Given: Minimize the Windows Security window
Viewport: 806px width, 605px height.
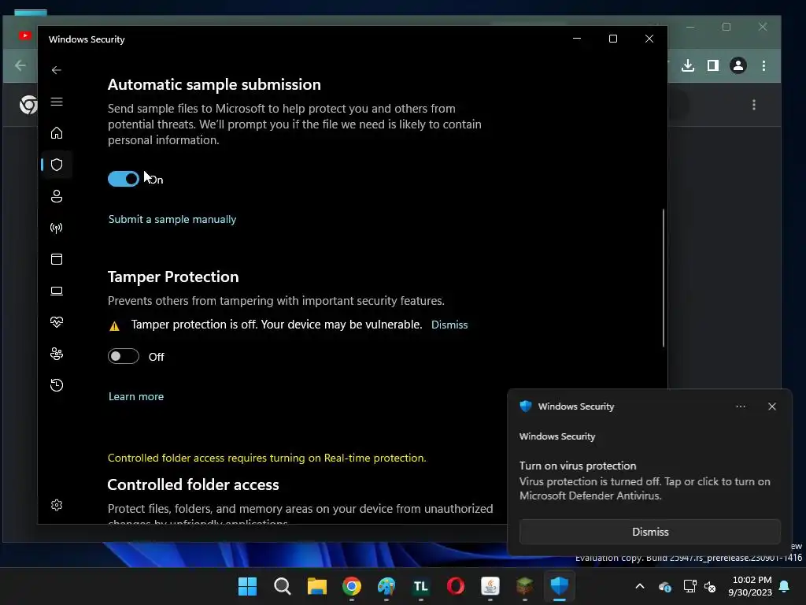Looking at the screenshot, I should (x=577, y=39).
